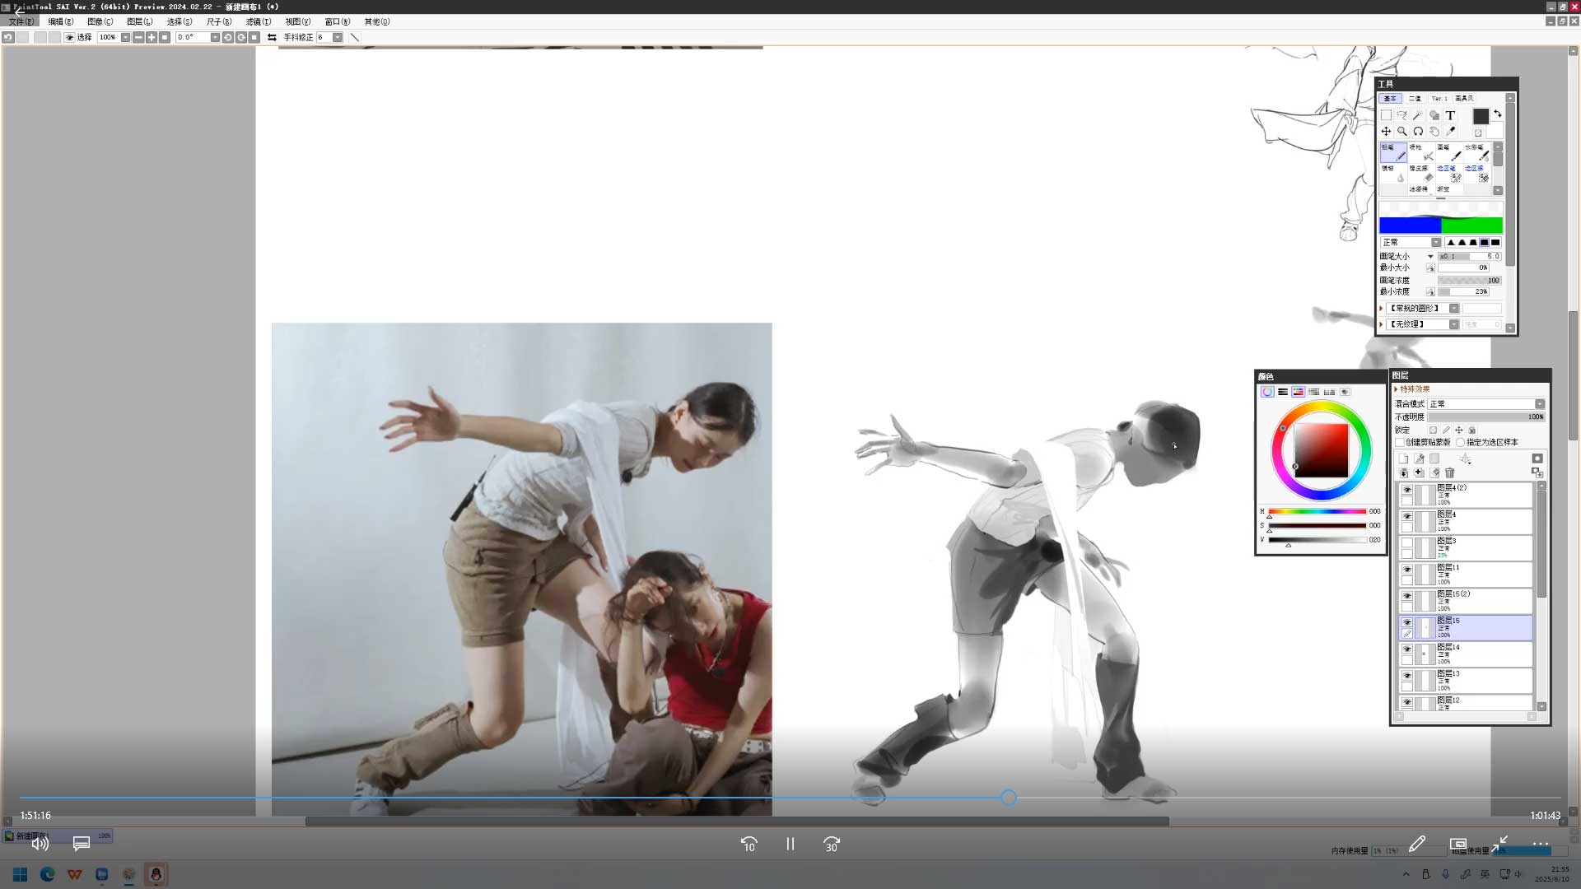Open the 混合模式 blend mode dropdown

(1539, 404)
